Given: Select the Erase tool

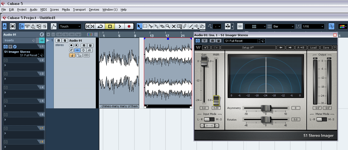Looking at the screenshot, I should 162,26.
